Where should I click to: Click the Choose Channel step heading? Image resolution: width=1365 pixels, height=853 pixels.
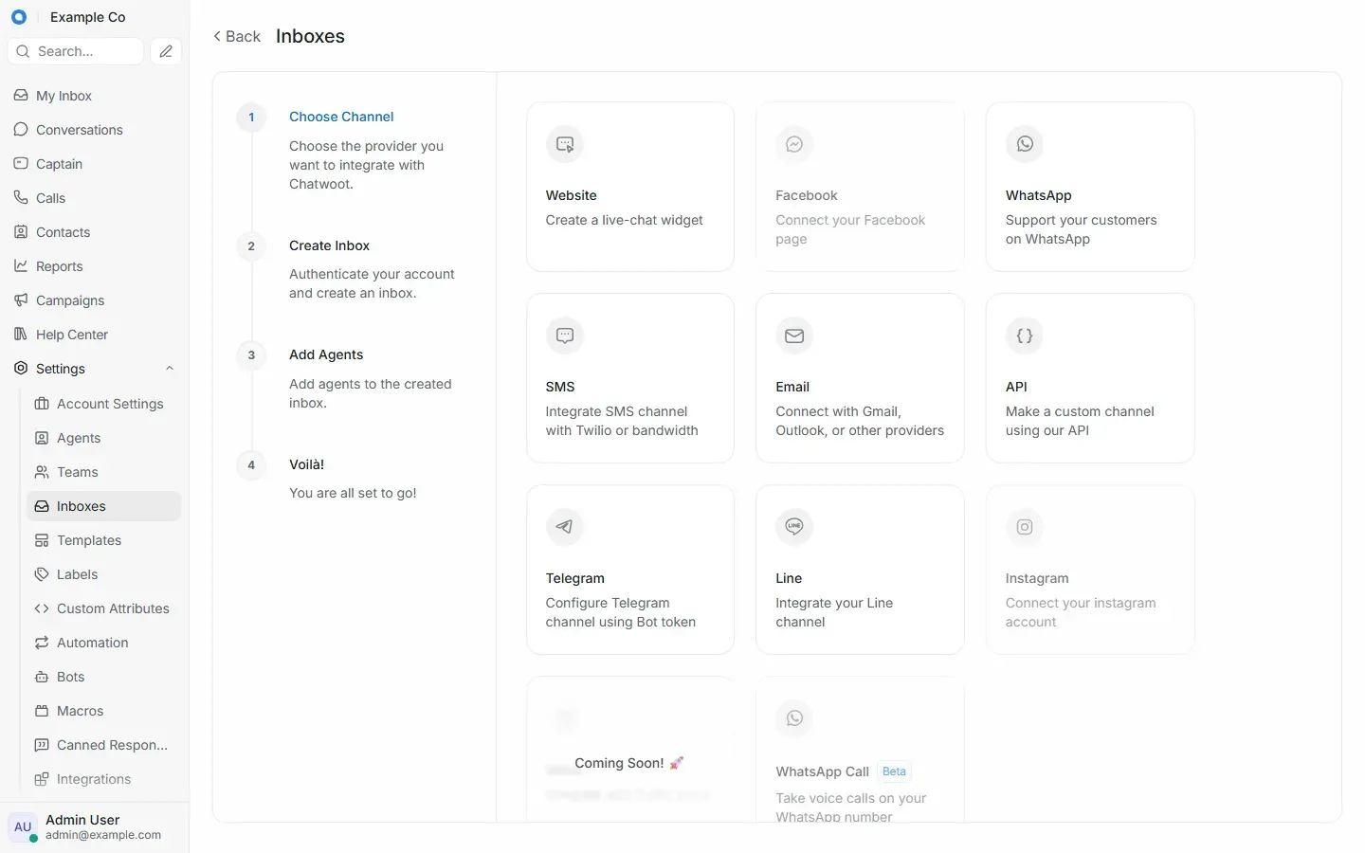pyautogui.click(x=341, y=117)
